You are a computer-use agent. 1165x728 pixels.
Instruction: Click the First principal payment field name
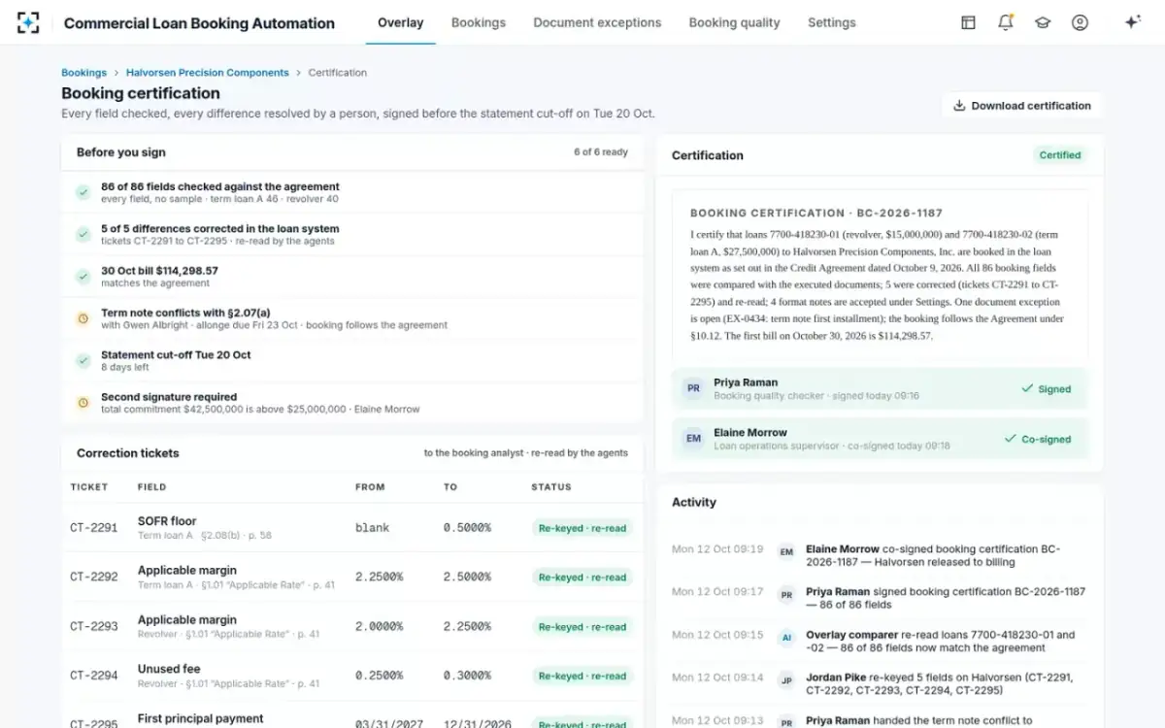pos(201,718)
